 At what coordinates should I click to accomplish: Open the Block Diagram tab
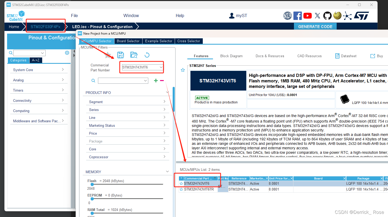231,56
